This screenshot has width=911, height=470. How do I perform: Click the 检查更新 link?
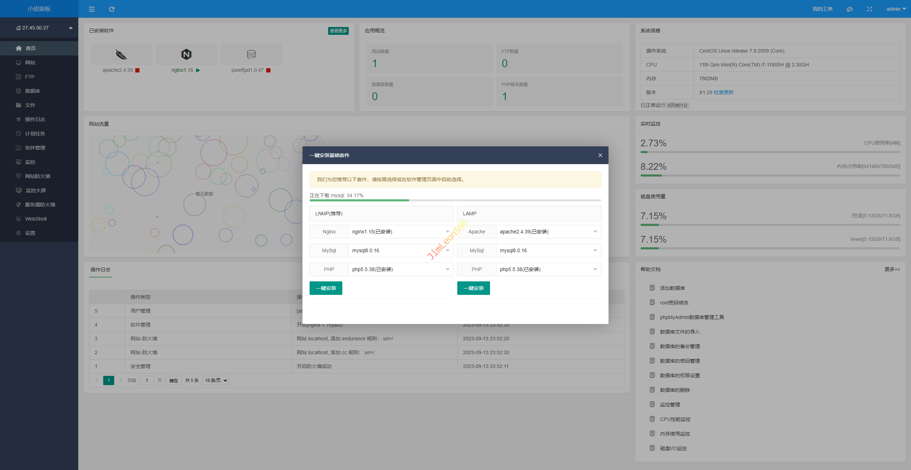click(723, 92)
